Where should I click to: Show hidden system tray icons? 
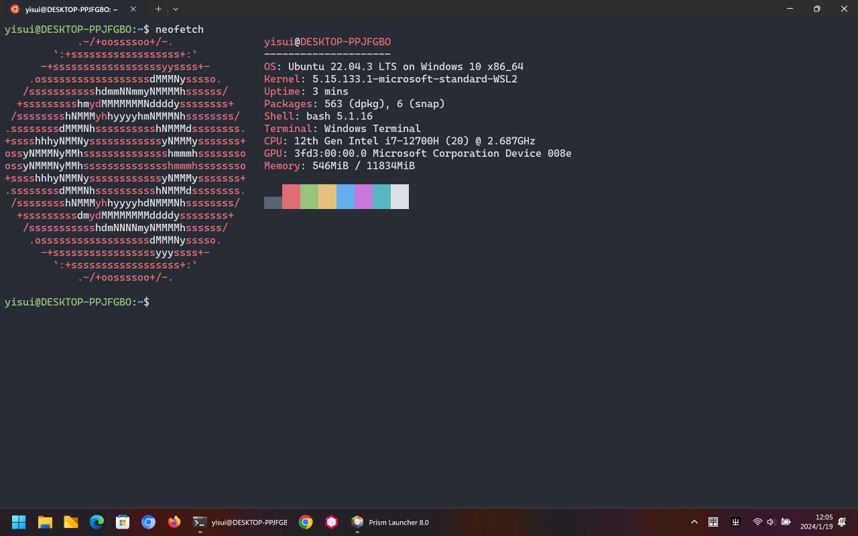point(694,522)
